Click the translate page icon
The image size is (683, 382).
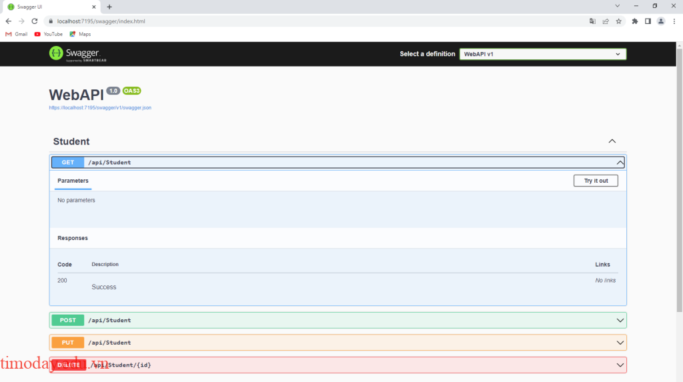click(592, 21)
